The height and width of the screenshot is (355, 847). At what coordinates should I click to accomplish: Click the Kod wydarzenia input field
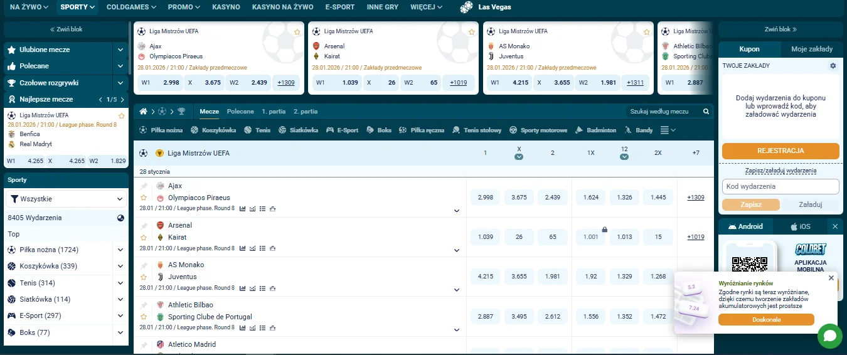pyautogui.click(x=780, y=186)
